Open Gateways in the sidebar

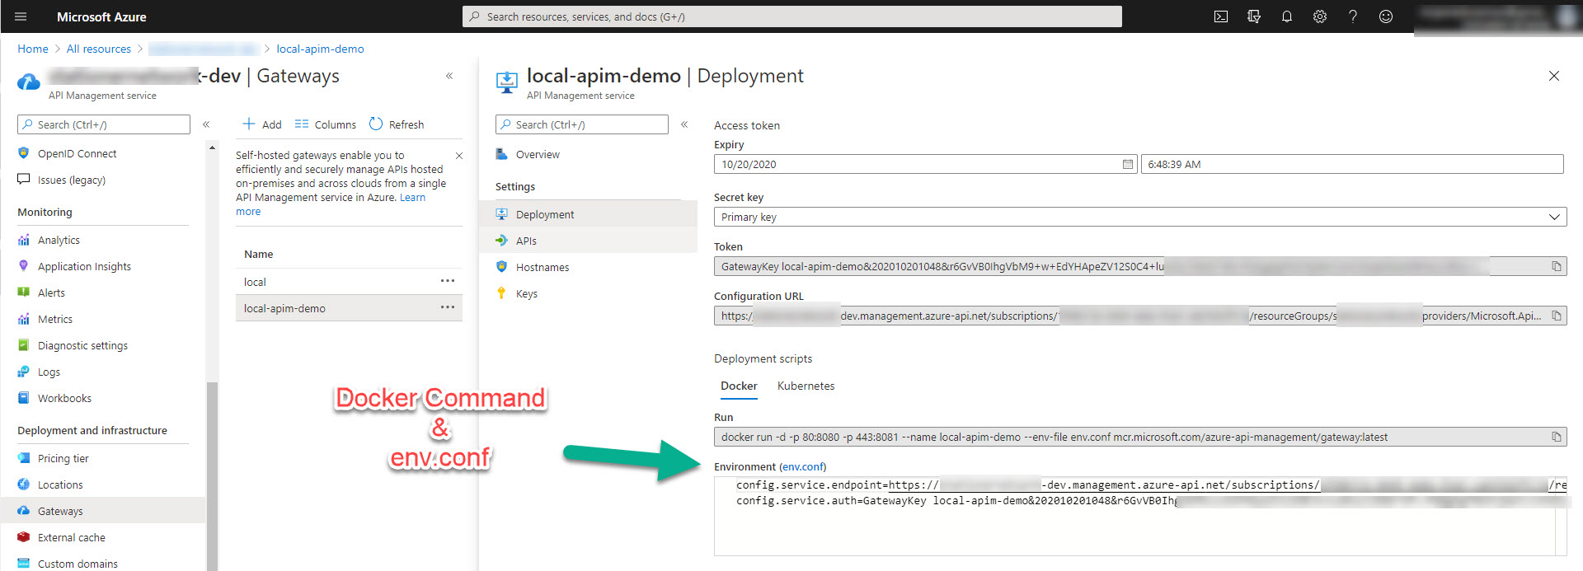pyautogui.click(x=103, y=511)
